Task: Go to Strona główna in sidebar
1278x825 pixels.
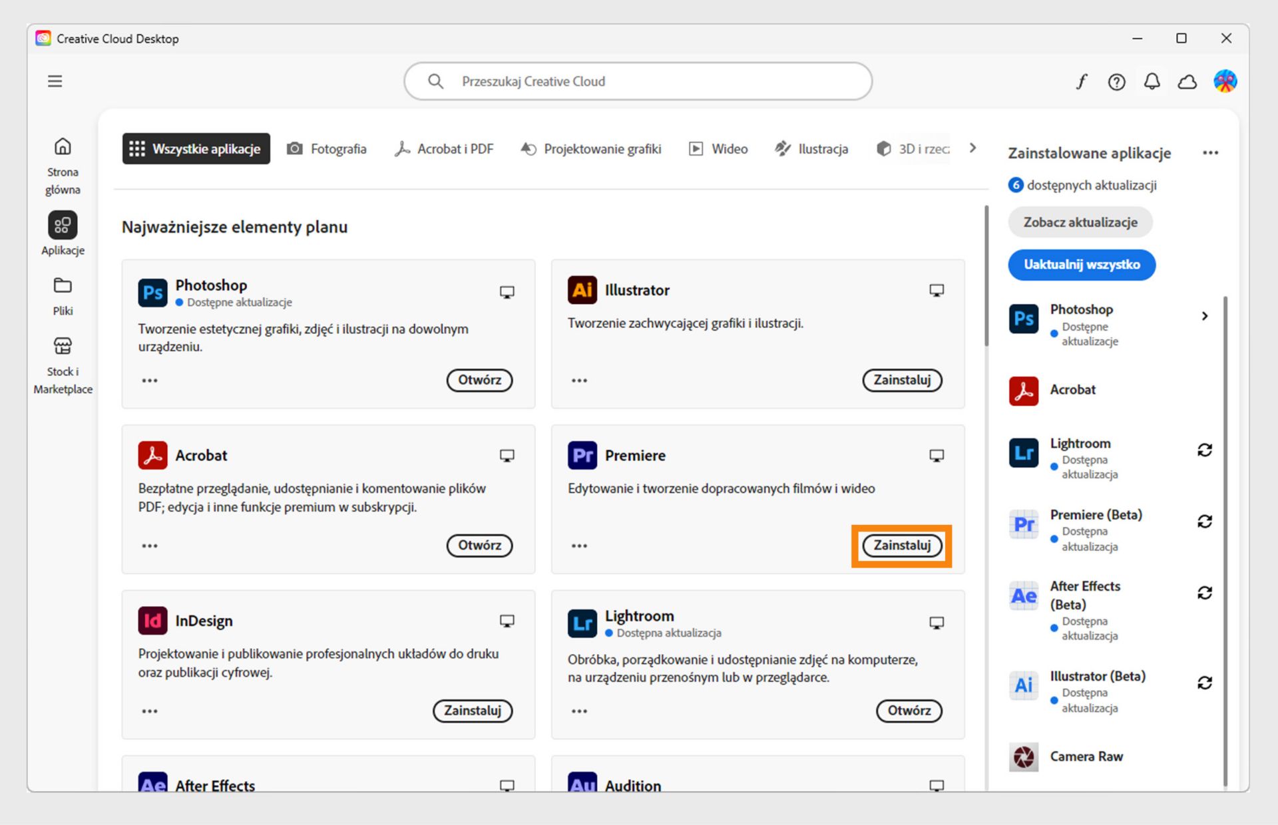Action: coord(63,166)
